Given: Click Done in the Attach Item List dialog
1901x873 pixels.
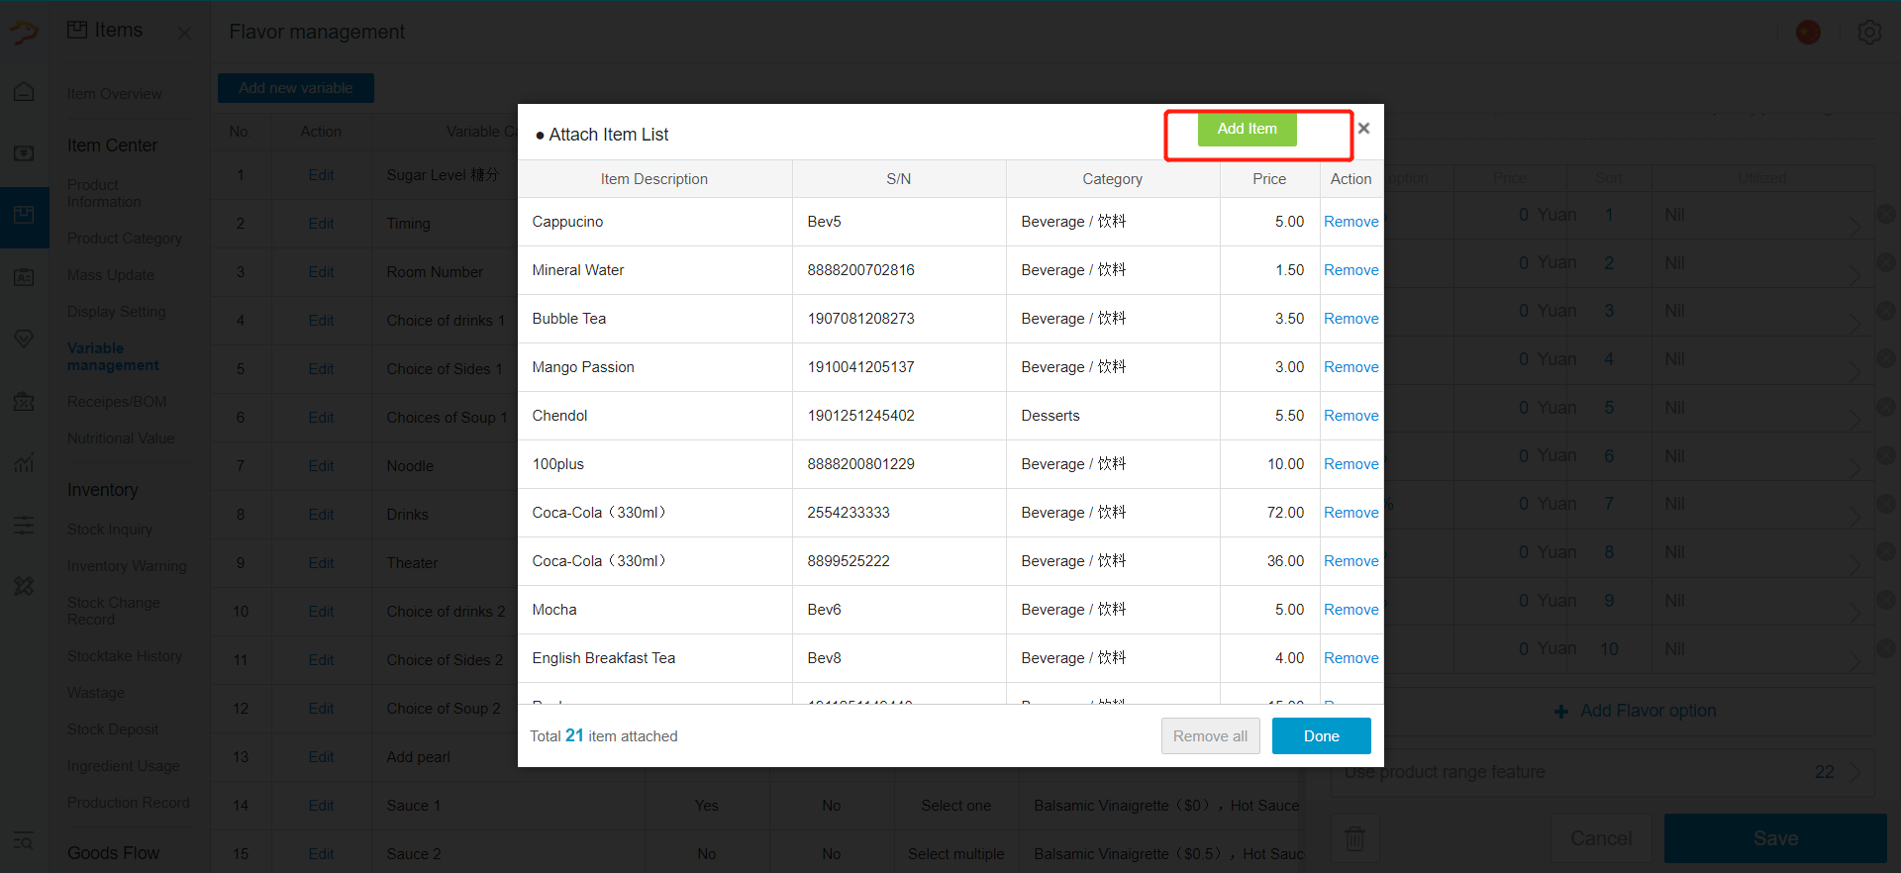Looking at the screenshot, I should click(x=1321, y=735).
